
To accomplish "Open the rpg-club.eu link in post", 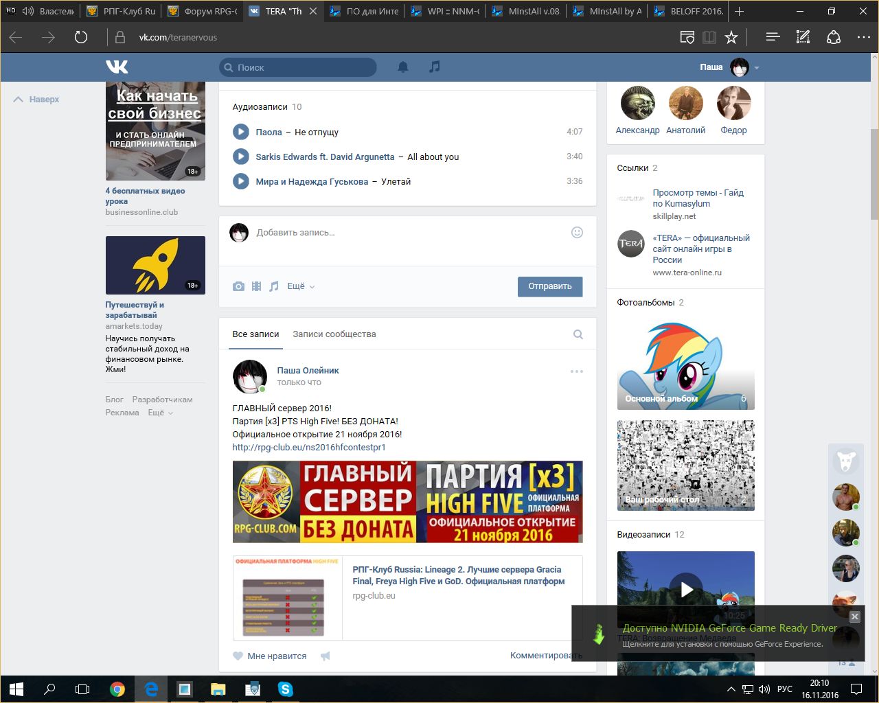I will 309,447.
